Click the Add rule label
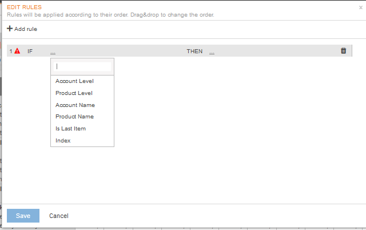The height and width of the screenshot is (230, 366). (x=26, y=29)
